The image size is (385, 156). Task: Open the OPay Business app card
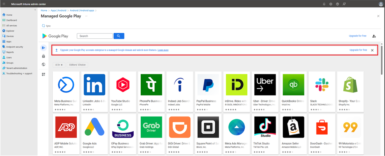[x=123, y=134]
